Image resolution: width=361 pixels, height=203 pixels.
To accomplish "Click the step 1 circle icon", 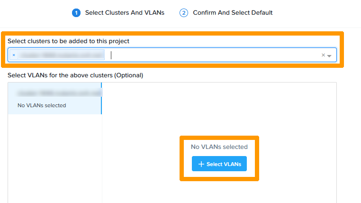I will tap(76, 13).
